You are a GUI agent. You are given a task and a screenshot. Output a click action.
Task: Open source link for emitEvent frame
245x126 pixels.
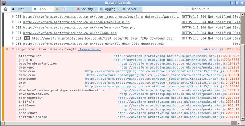(x=179, y=105)
